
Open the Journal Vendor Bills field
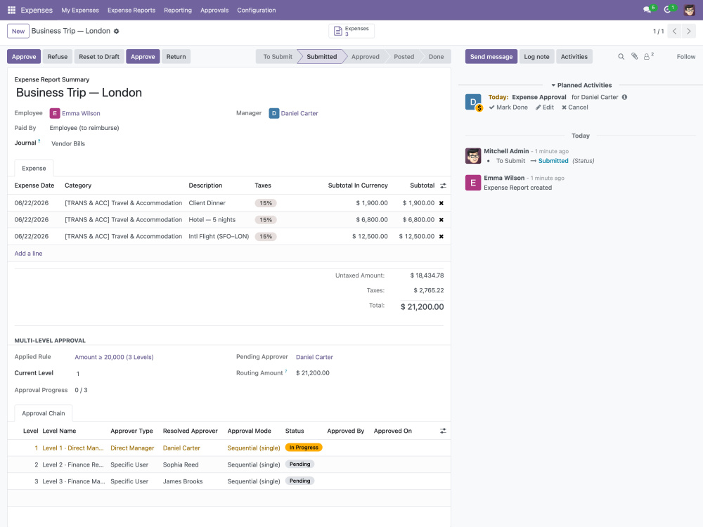pos(68,143)
